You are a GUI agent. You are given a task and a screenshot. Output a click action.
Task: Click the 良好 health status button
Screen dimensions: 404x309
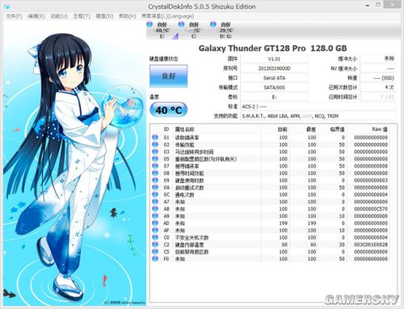point(169,76)
